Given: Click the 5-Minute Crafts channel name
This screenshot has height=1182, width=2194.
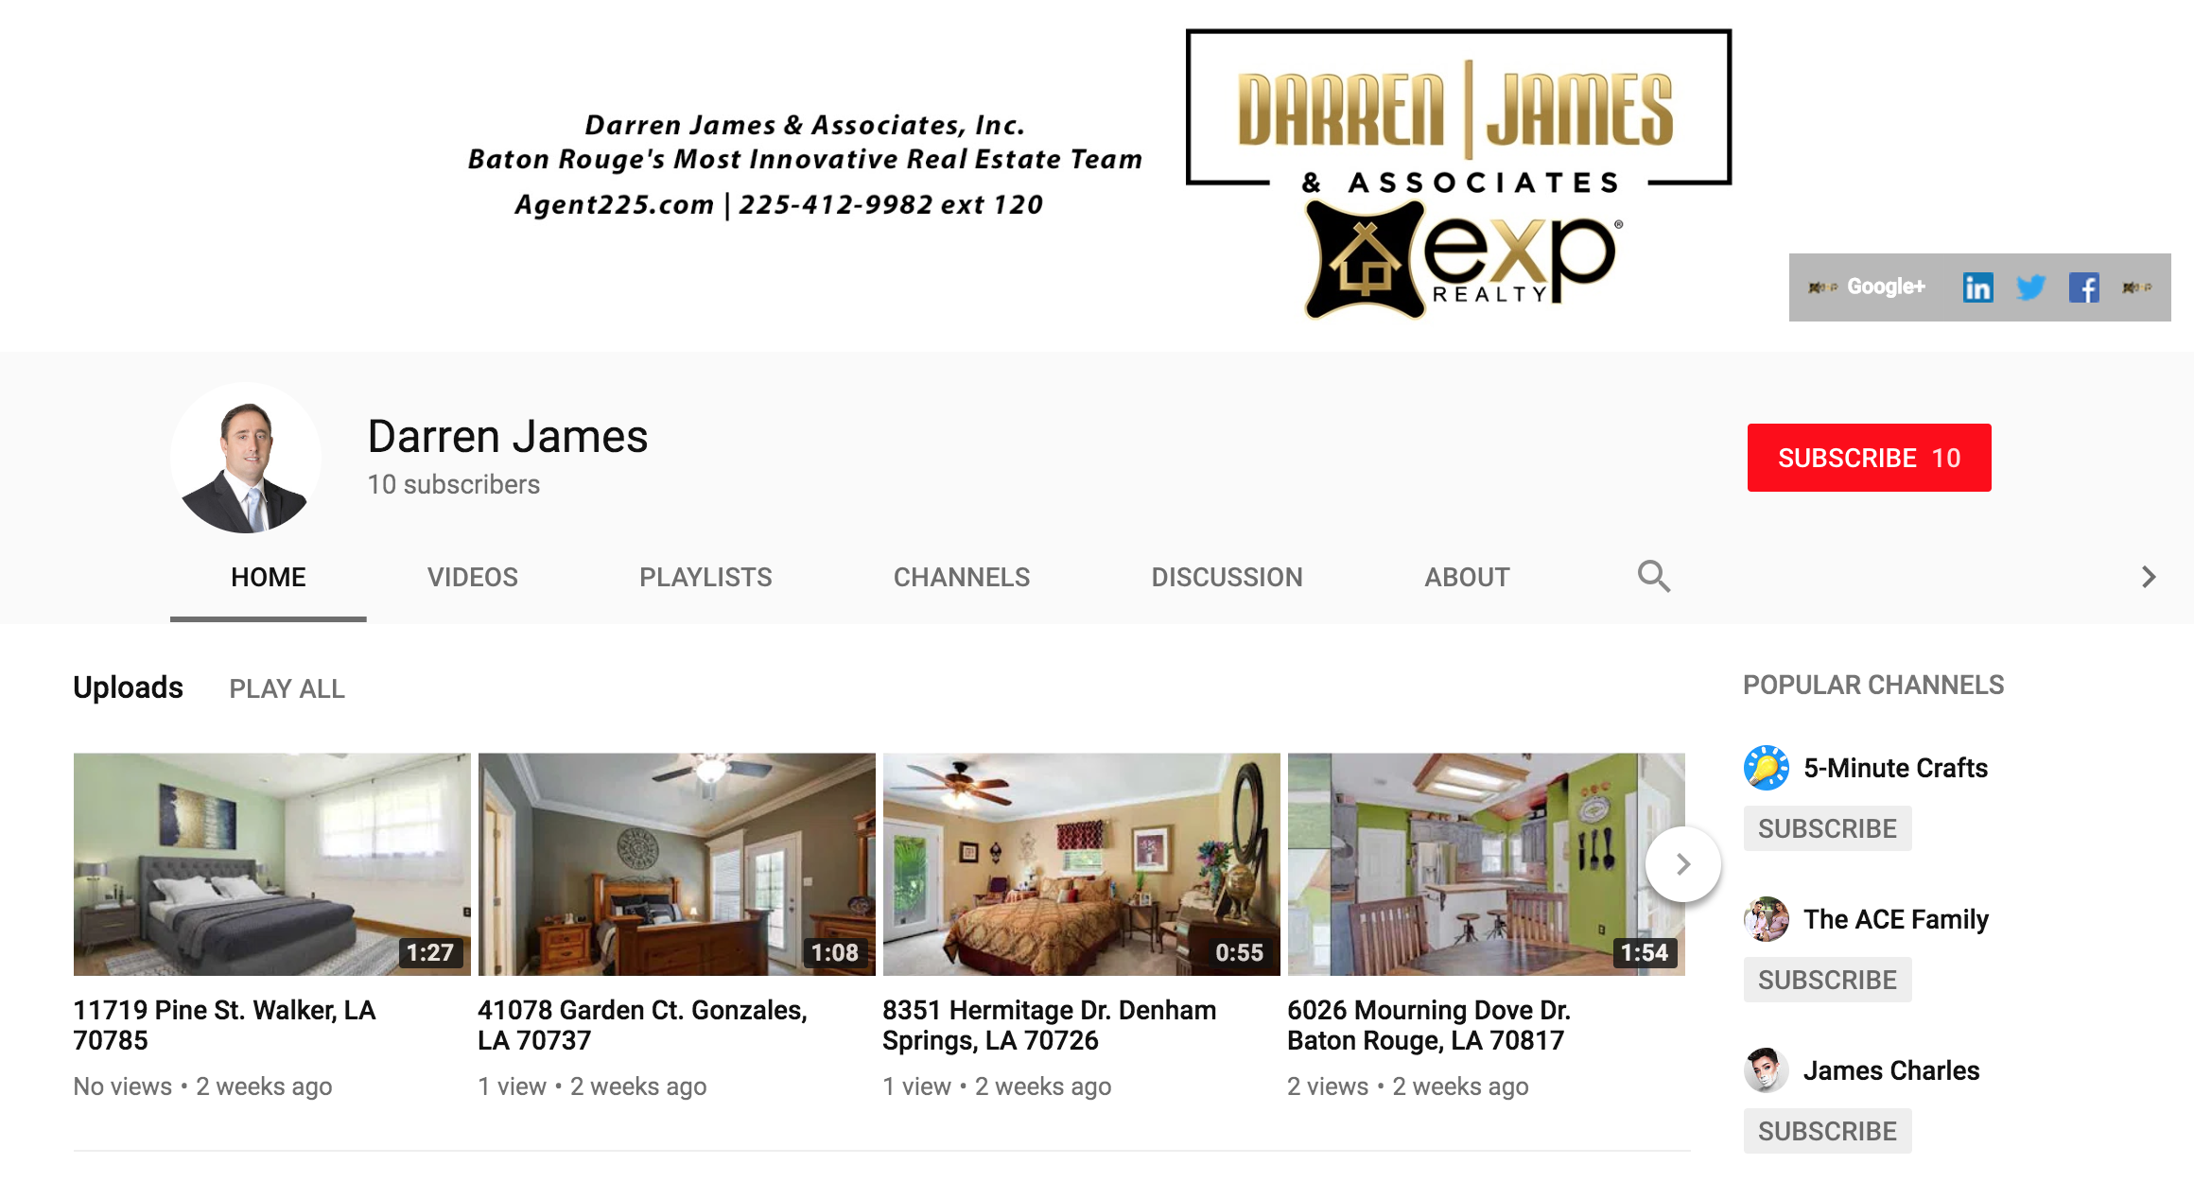Looking at the screenshot, I should 1895,768.
